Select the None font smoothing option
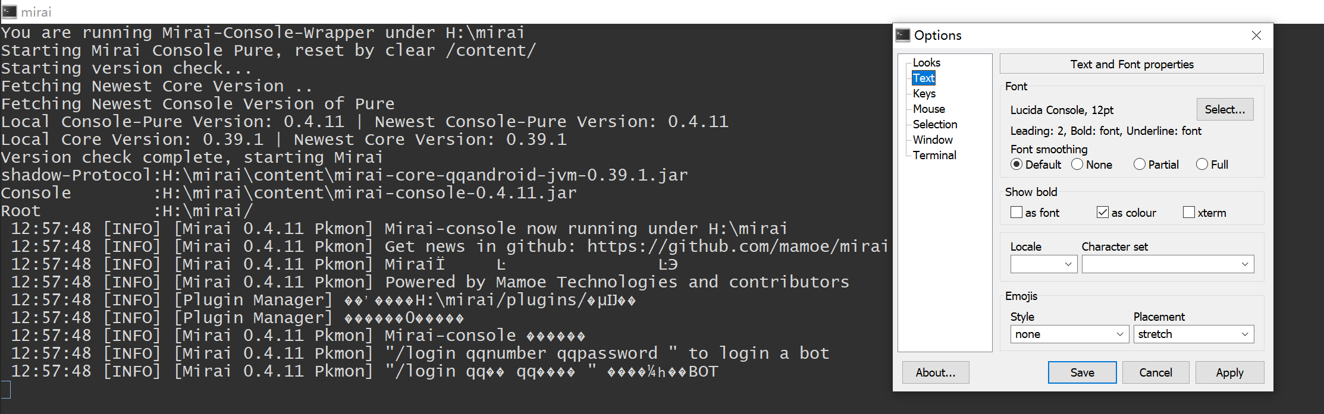The width and height of the screenshot is (1324, 414). click(x=1077, y=164)
